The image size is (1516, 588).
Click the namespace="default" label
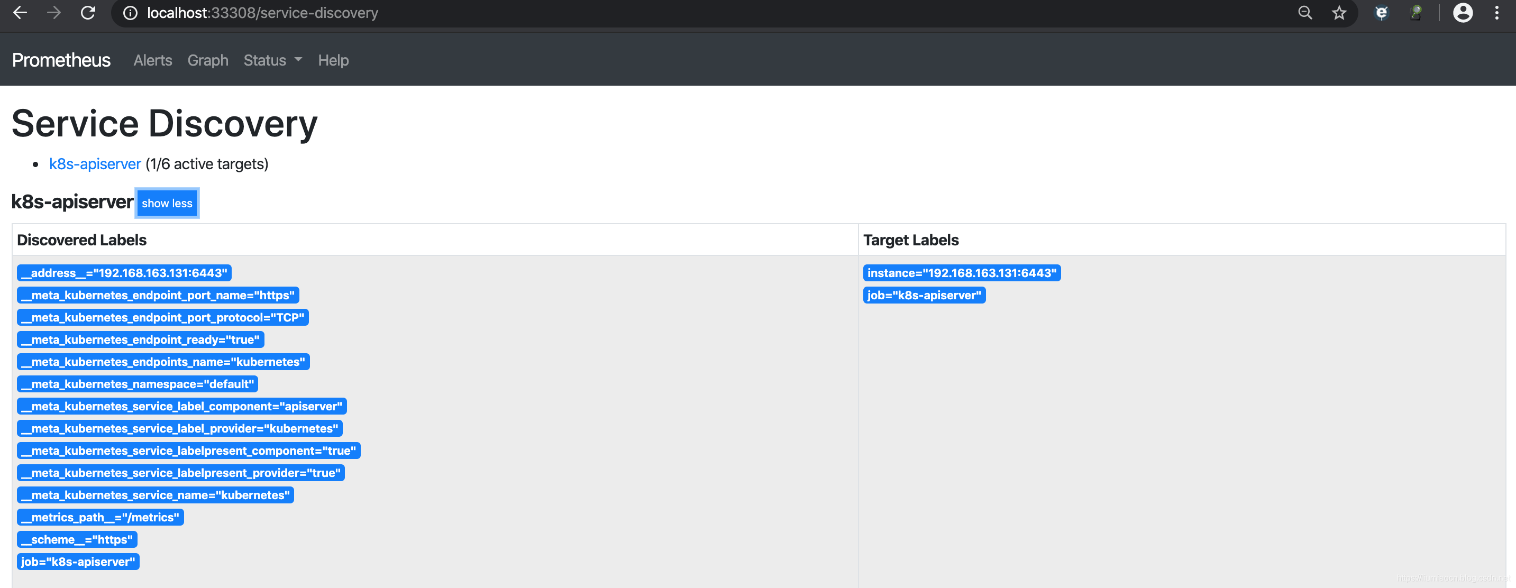pos(138,384)
